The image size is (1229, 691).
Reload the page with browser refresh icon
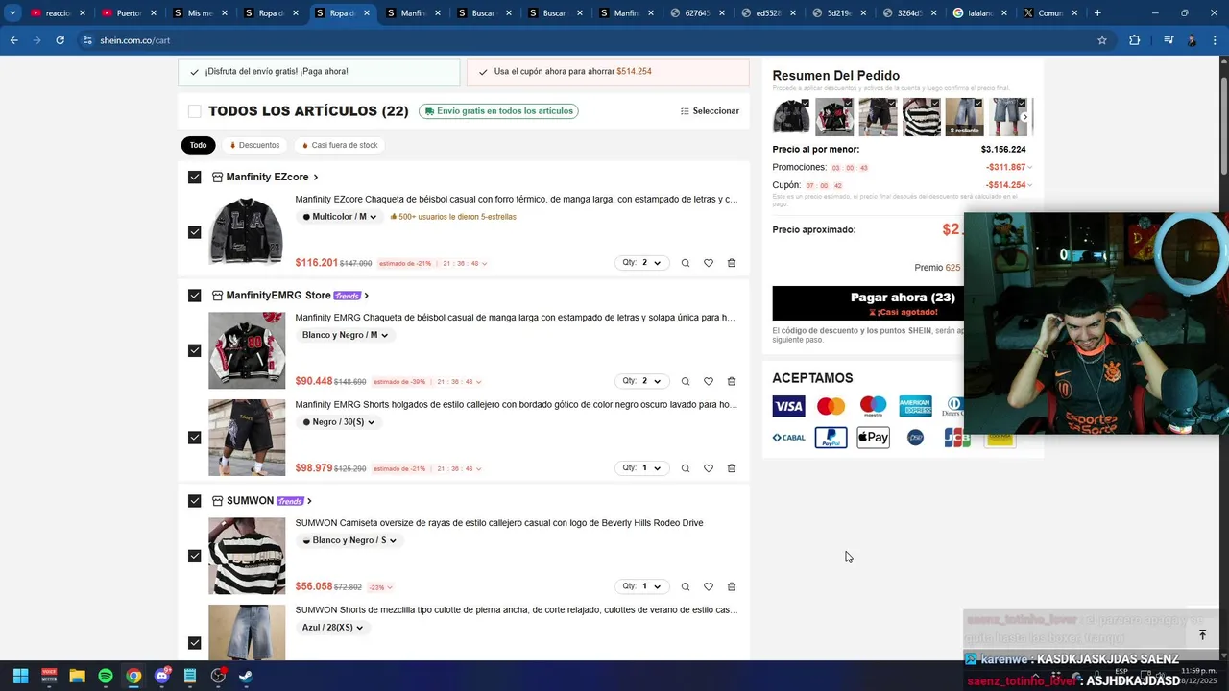click(x=60, y=40)
